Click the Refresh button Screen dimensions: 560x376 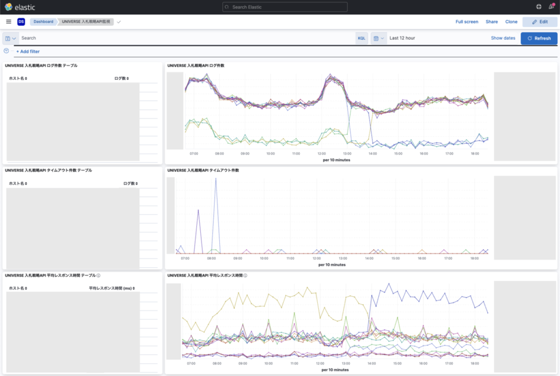point(539,38)
